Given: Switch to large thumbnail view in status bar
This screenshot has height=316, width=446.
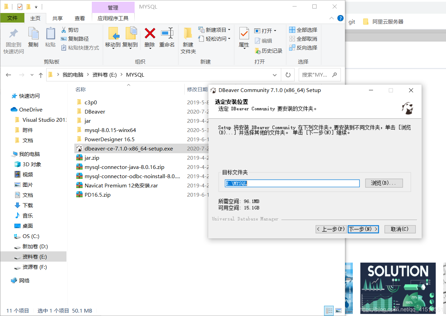Looking at the screenshot, I should point(338,311).
